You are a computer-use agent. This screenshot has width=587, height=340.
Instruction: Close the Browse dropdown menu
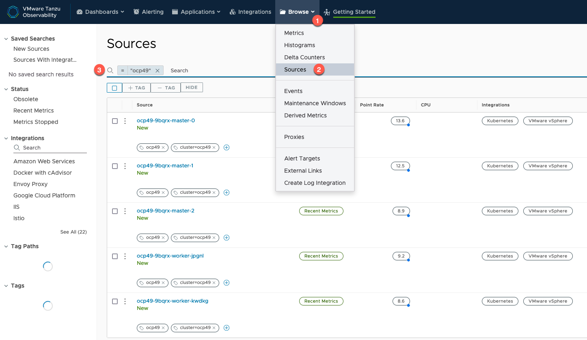tap(297, 12)
